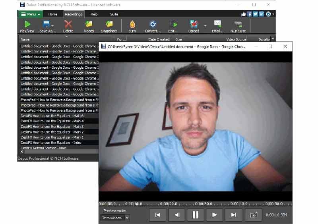Click the Delete recording icon
Viewport: 318px width, 224px height.
tap(68, 26)
